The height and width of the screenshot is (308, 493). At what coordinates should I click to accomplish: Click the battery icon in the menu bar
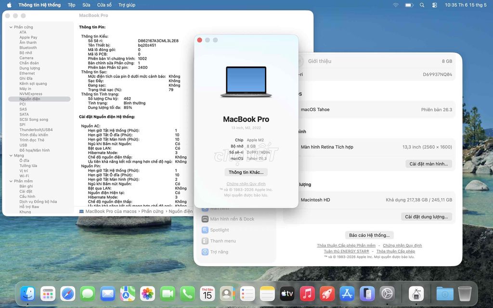tap(409, 5)
